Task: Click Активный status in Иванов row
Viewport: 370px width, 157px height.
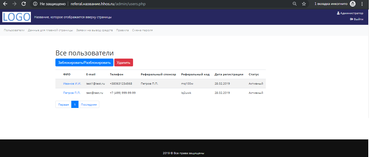Action: click(x=256, y=84)
